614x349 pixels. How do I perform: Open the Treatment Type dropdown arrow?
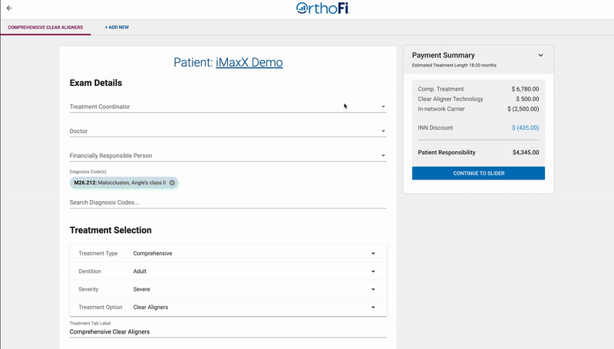(x=373, y=254)
